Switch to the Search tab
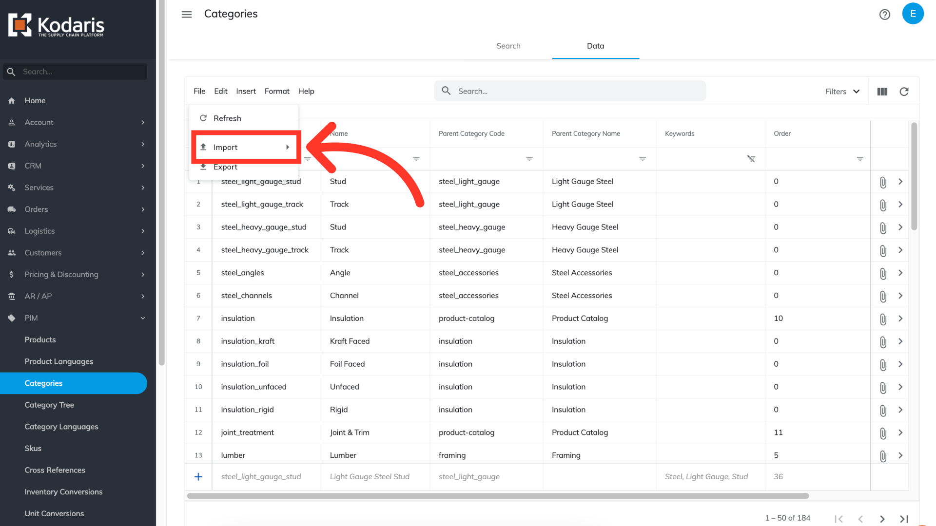Viewport: 936px width, 526px height. pyautogui.click(x=508, y=46)
